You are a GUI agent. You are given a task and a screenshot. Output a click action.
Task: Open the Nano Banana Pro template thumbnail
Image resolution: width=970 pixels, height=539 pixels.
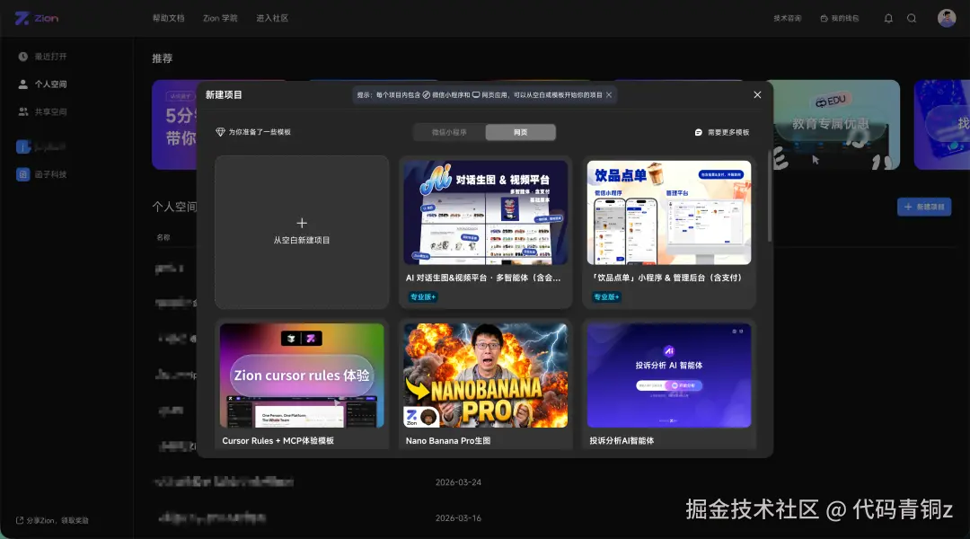click(x=486, y=375)
